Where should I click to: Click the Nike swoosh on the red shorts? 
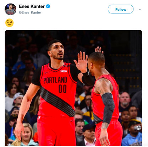(x=72, y=121)
